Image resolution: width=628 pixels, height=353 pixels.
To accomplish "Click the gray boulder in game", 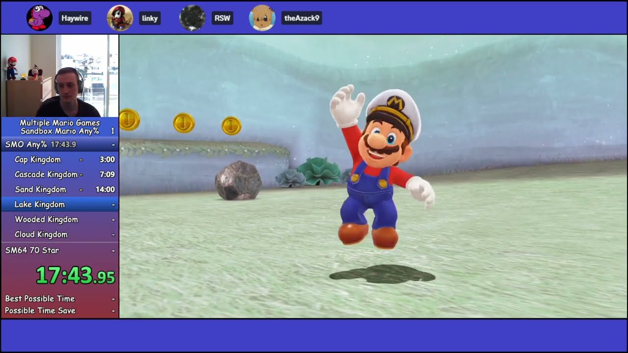I will [238, 180].
